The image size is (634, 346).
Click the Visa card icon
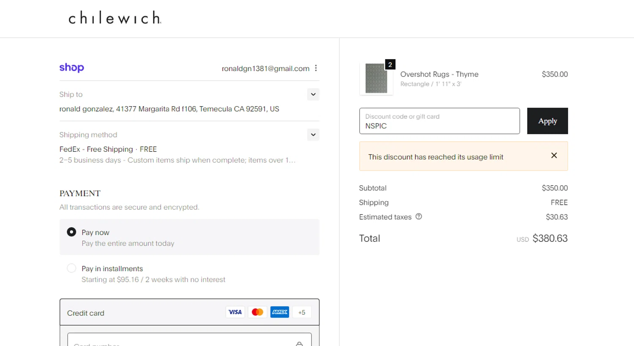pos(235,312)
